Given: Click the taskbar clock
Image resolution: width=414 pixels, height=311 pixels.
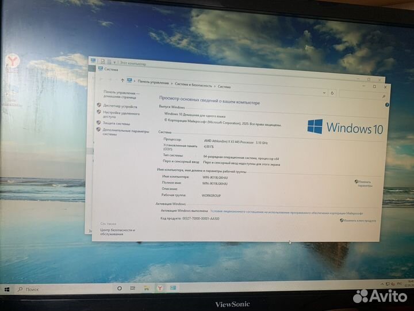Looking at the screenshot, I should (411, 283).
